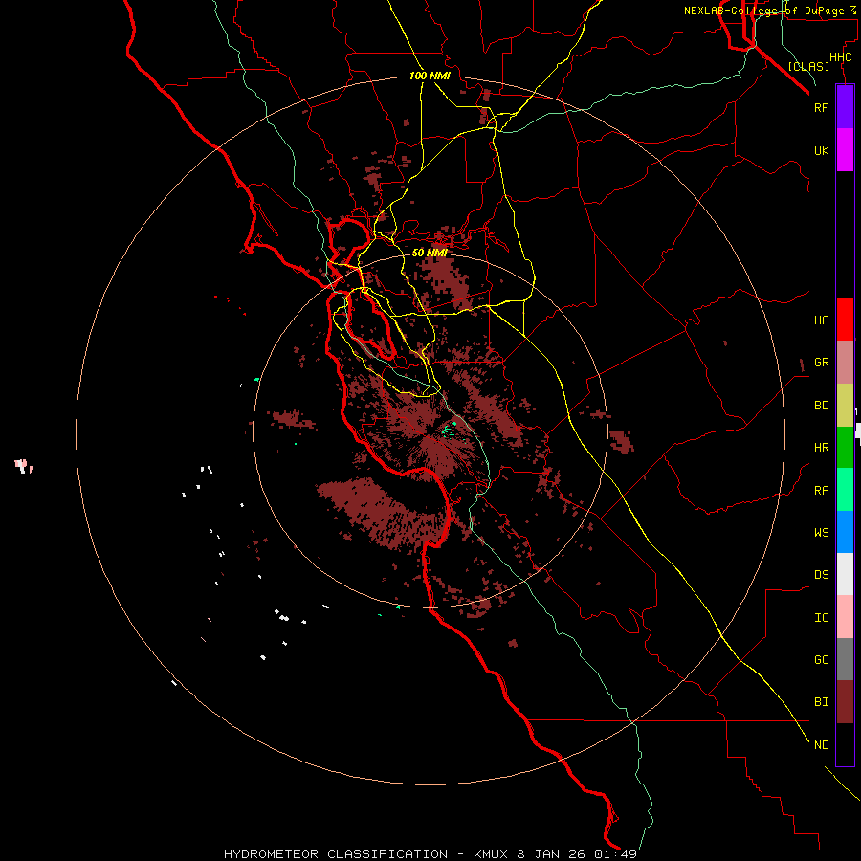Viewport: 861px width, 861px height.
Task: Select the yellow BD legend swatch
Action: (845, 406)
